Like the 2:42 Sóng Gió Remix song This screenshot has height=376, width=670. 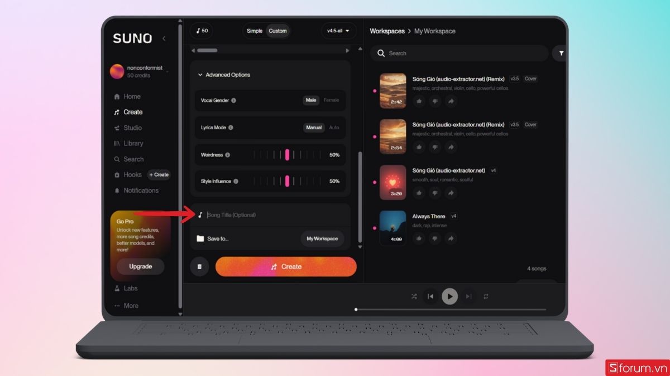[x=419, y=101]
